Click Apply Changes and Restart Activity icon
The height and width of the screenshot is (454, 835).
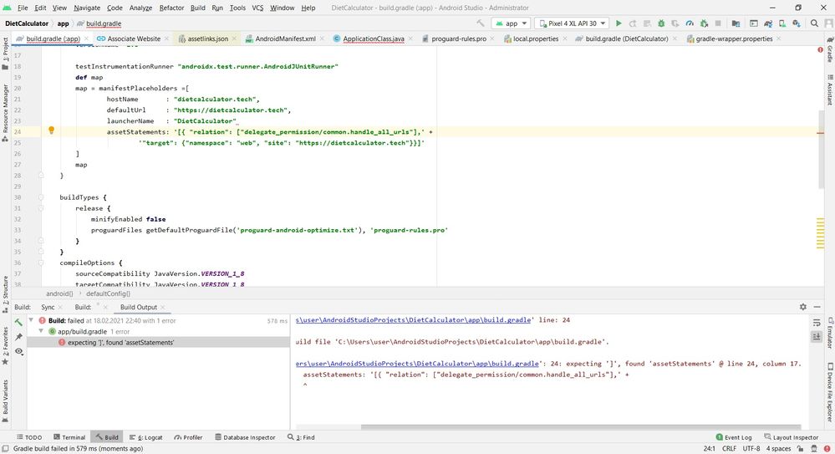point(633,23)
